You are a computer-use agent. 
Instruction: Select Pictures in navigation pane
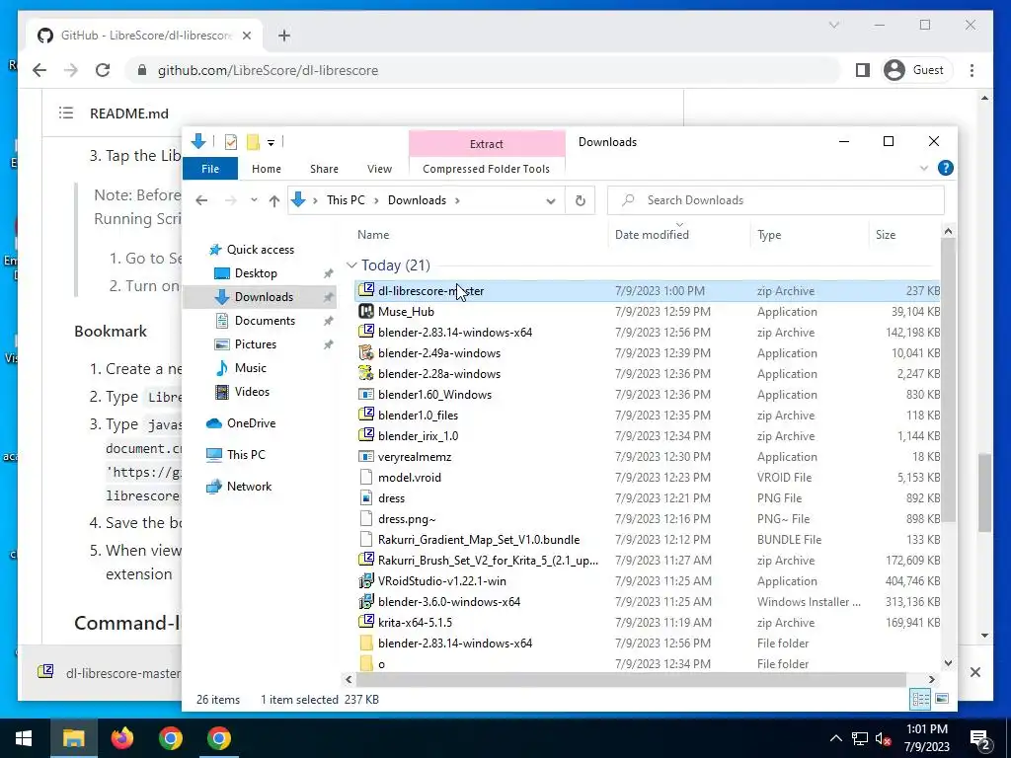[256, 344]
